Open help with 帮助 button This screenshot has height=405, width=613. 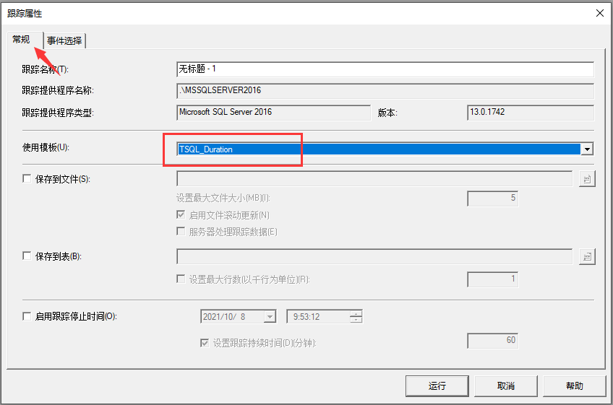[574, 386]
